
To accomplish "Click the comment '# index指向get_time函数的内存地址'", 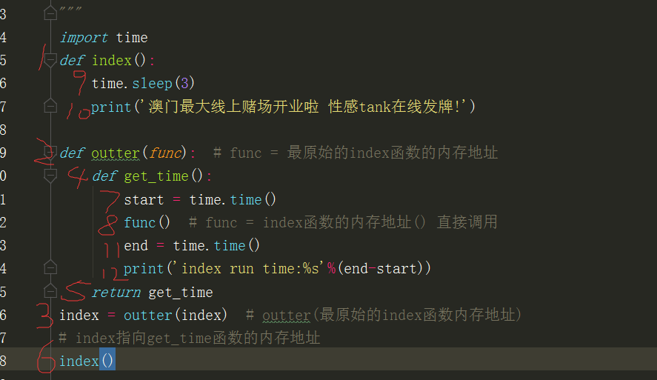I will pos(189,338).
